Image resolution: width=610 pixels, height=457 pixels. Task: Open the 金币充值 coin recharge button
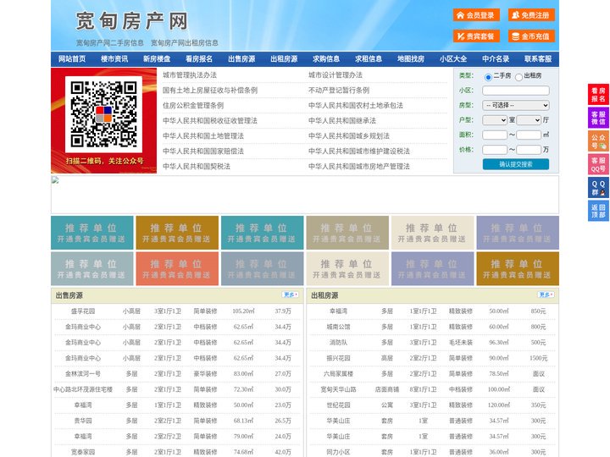click(x=531, y=36)
